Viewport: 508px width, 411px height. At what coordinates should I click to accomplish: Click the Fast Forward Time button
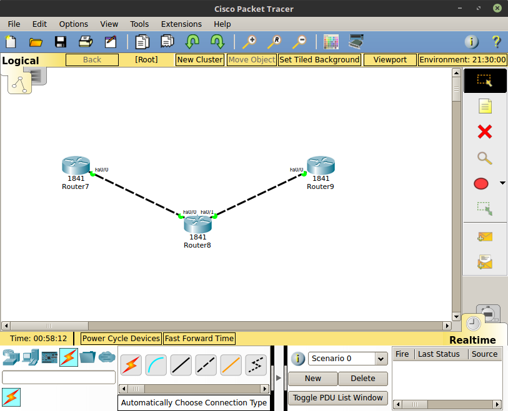(x=199, y=338)
